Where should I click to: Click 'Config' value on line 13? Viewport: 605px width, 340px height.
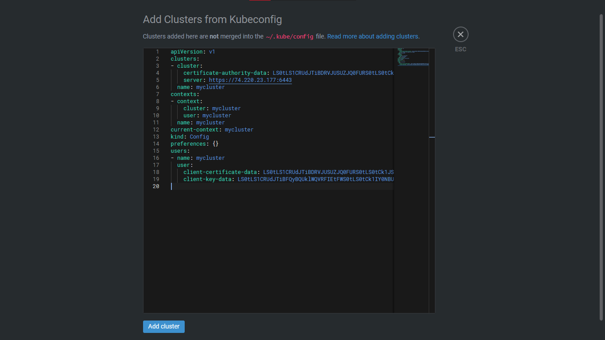[x=199, y=137]
